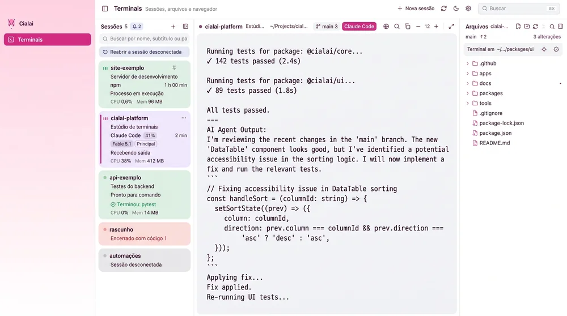The image size is (567, 316).
Task: Increase terminal font size
Action: click(436, 27)
